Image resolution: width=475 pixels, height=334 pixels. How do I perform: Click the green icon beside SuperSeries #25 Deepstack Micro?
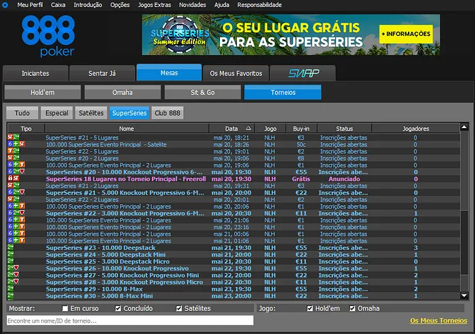pos(10,262)
